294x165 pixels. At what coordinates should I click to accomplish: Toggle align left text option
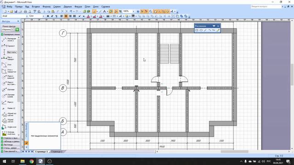point(62,16)
